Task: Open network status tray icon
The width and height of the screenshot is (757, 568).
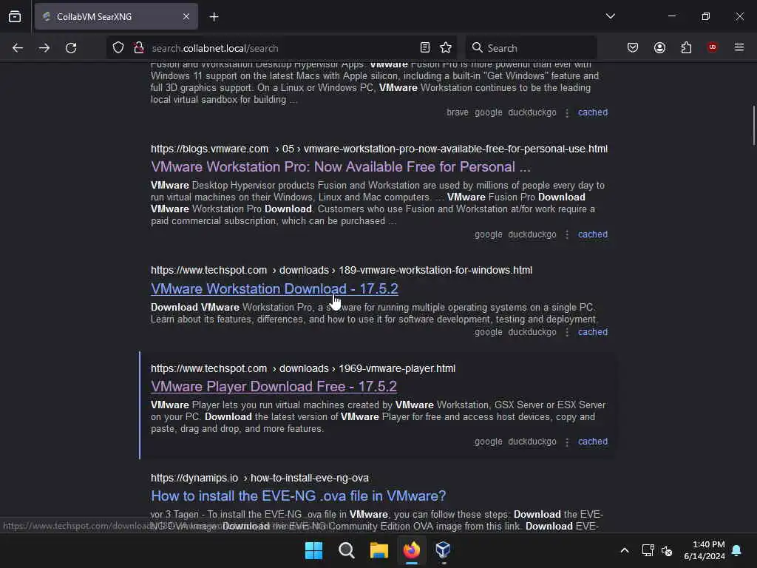Action: [648, 550]
